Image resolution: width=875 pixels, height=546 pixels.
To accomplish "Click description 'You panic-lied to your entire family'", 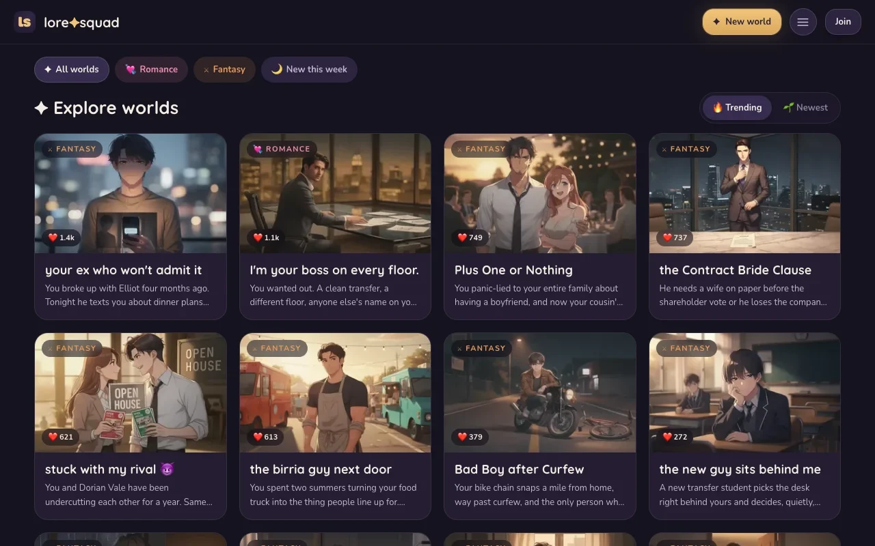I will point(539,296).
